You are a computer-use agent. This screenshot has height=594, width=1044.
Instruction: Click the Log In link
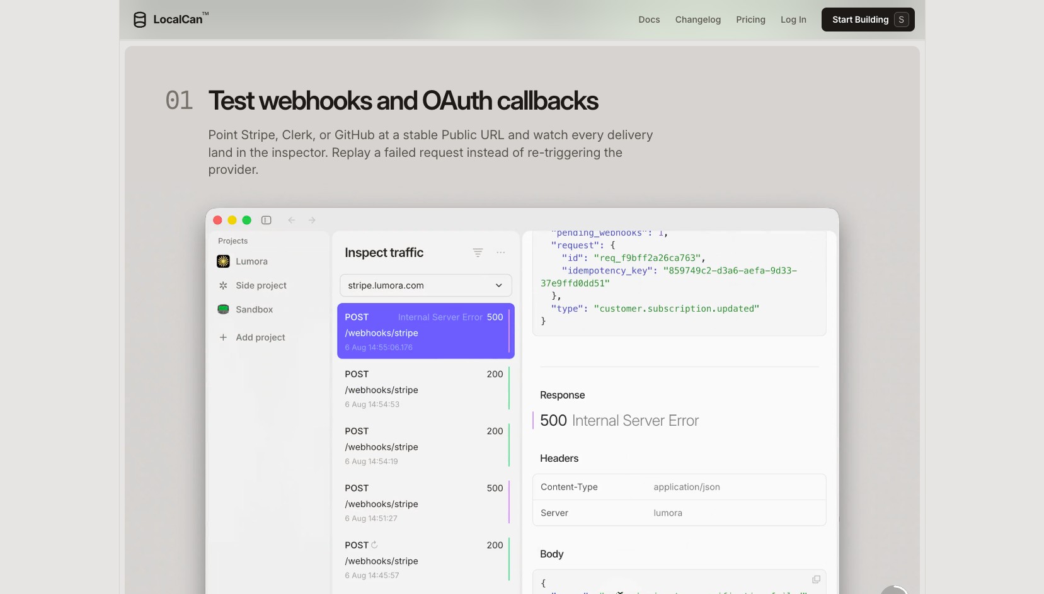(x=793, y=20)
